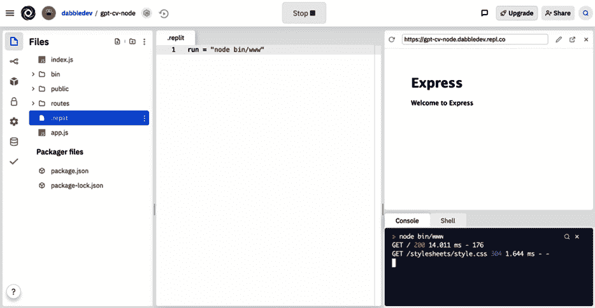This screenshot has width=595, height=308.
Task: Open the repl history icon
Action: click(x=164, y=13)
